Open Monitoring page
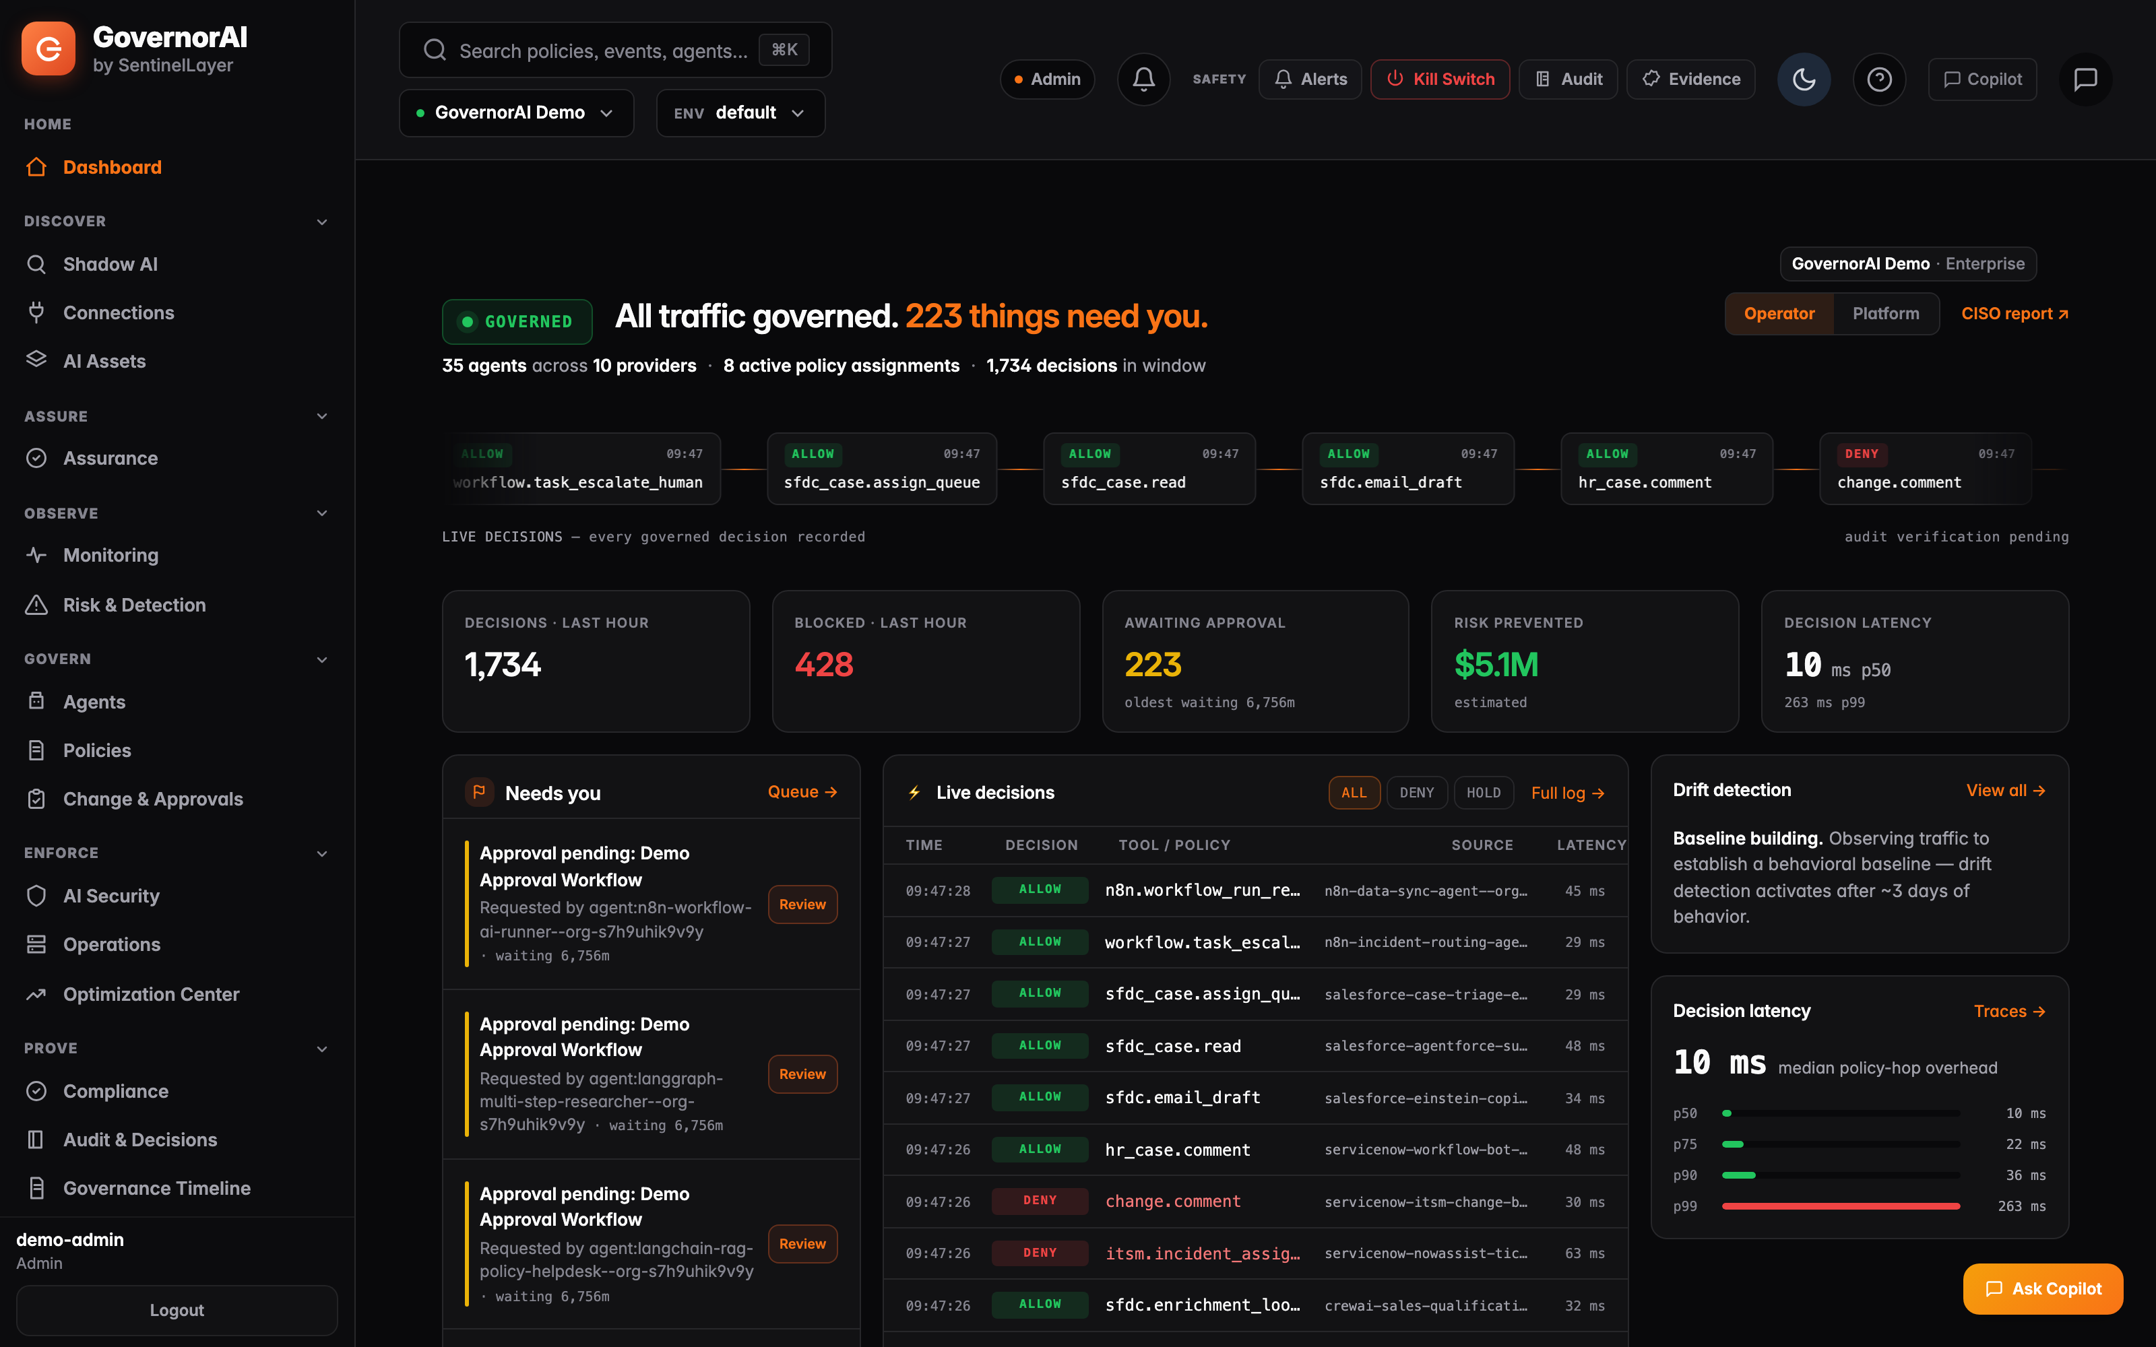Screen dimensions: 2156x1347 (x=177, y=555)
